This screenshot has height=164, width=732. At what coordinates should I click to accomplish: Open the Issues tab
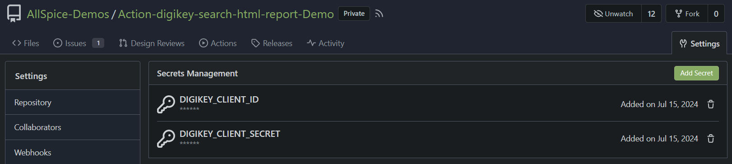(79, 43)
